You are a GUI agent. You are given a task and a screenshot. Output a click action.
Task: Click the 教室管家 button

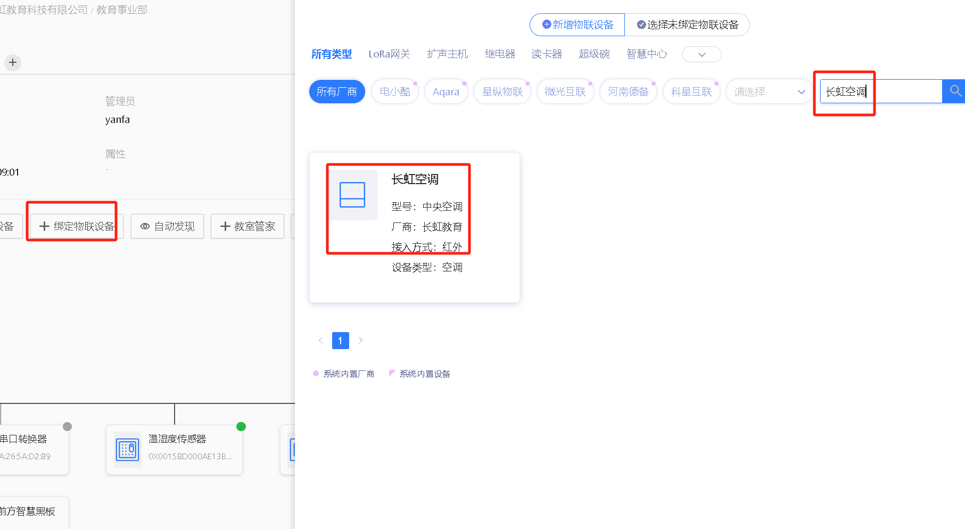point(248,226)
